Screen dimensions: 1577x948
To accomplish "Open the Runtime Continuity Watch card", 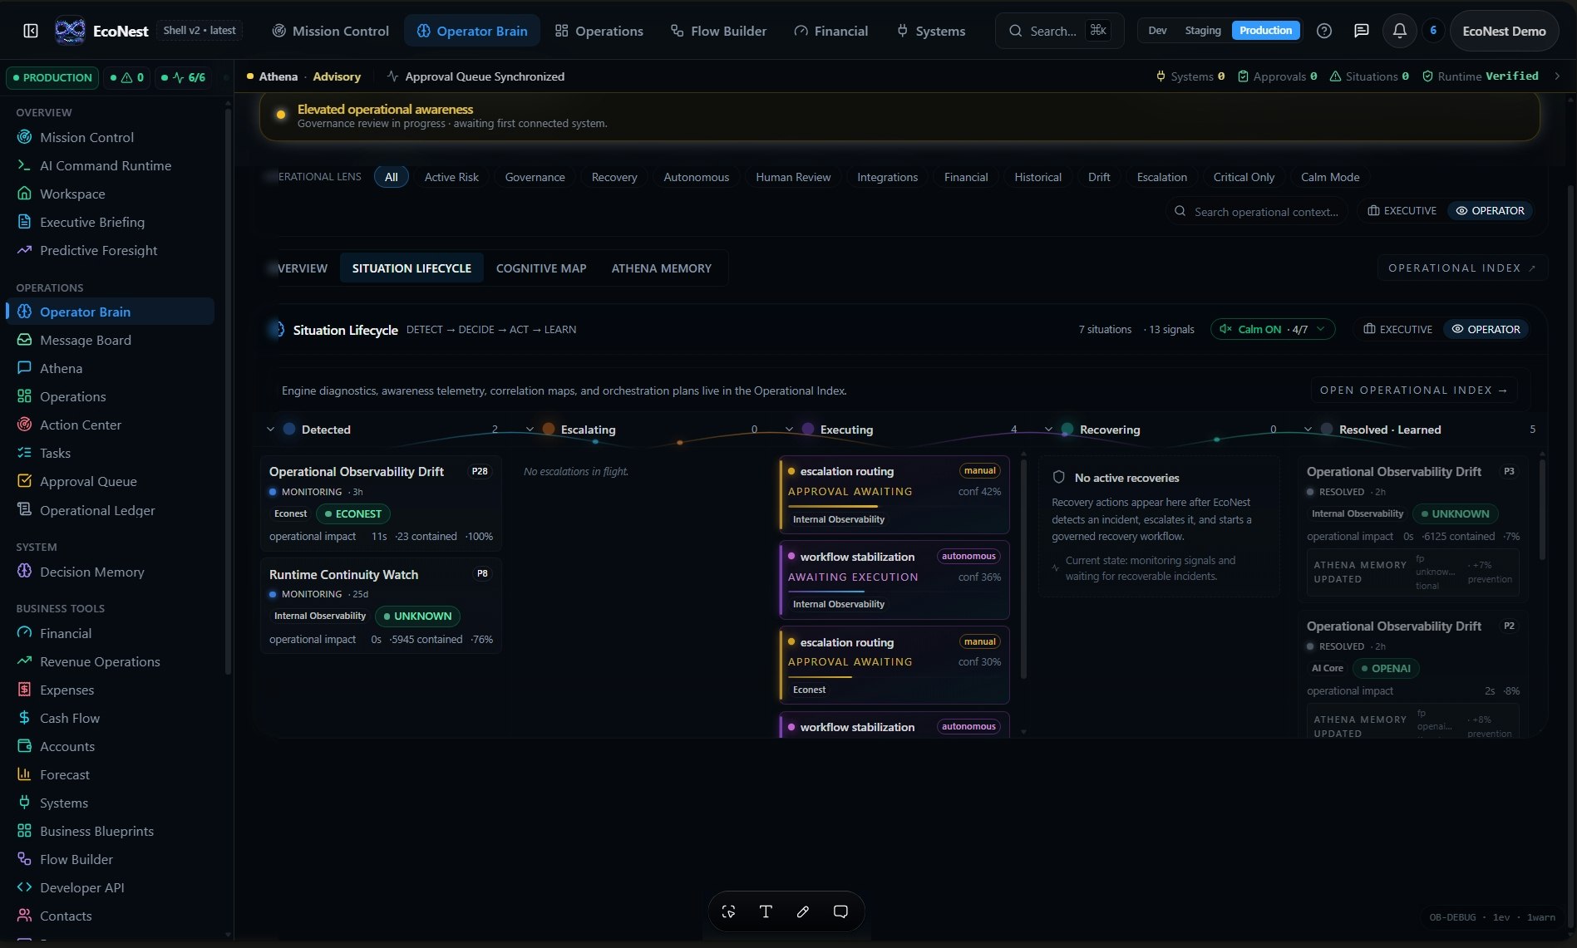I will tap(381, 607).
